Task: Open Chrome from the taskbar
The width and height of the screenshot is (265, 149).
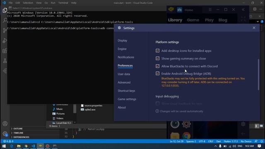Action: (x=26, y=146)
